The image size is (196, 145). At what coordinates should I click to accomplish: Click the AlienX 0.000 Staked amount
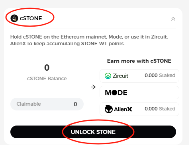coord(160,109)
